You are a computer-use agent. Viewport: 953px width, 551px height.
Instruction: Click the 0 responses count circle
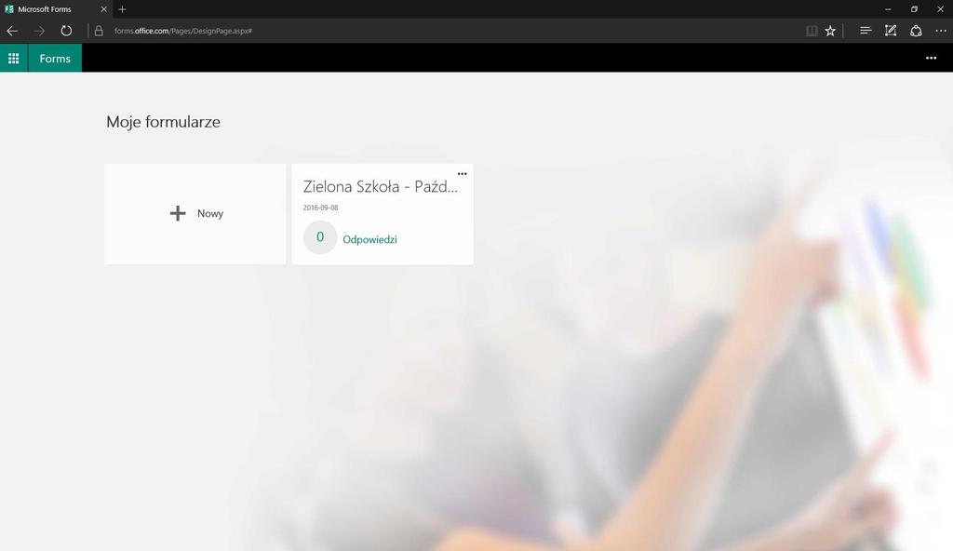click(x=320, y=237)
